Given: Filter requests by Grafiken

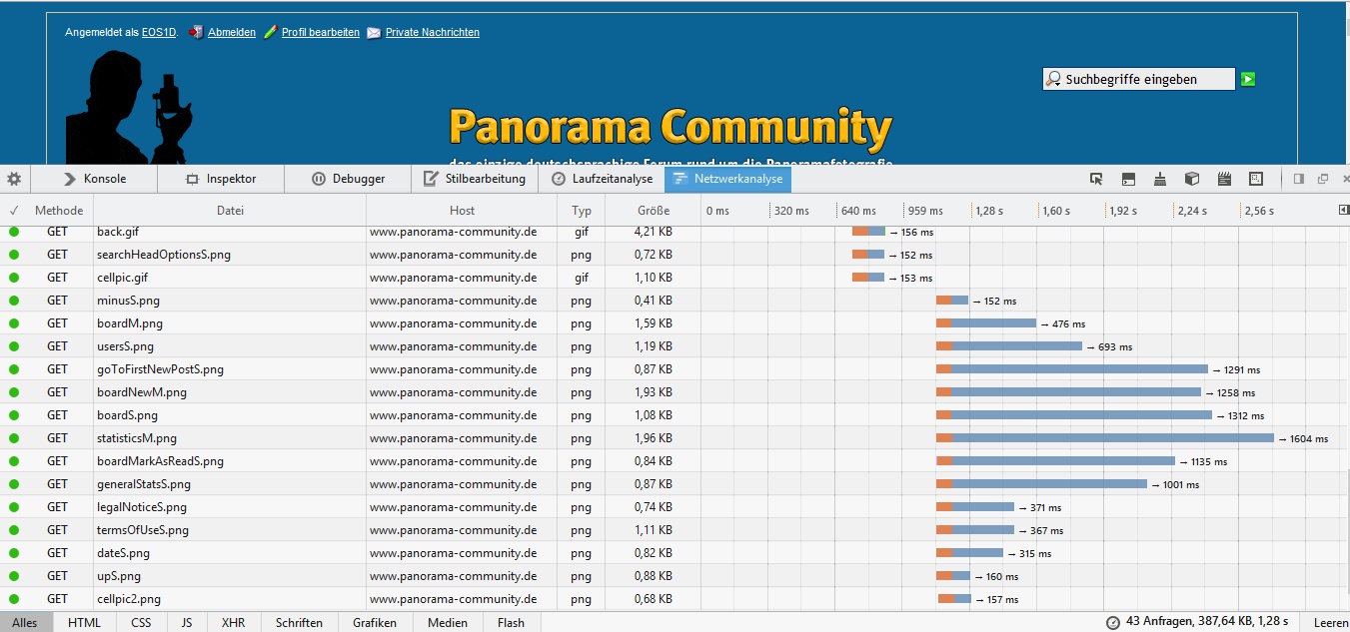Looking at the screenshot, I should click(x=375, y=622).
